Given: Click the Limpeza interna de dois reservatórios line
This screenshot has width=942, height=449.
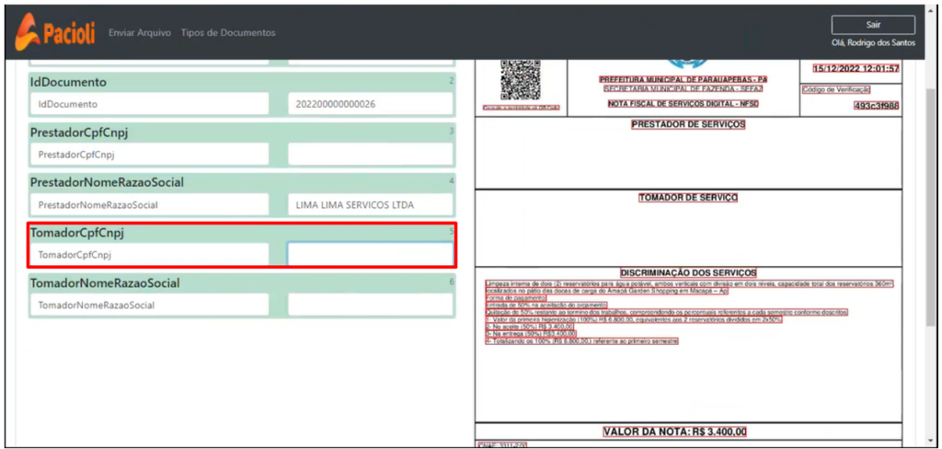Looking at the screenshot, I should coord(690,283).
